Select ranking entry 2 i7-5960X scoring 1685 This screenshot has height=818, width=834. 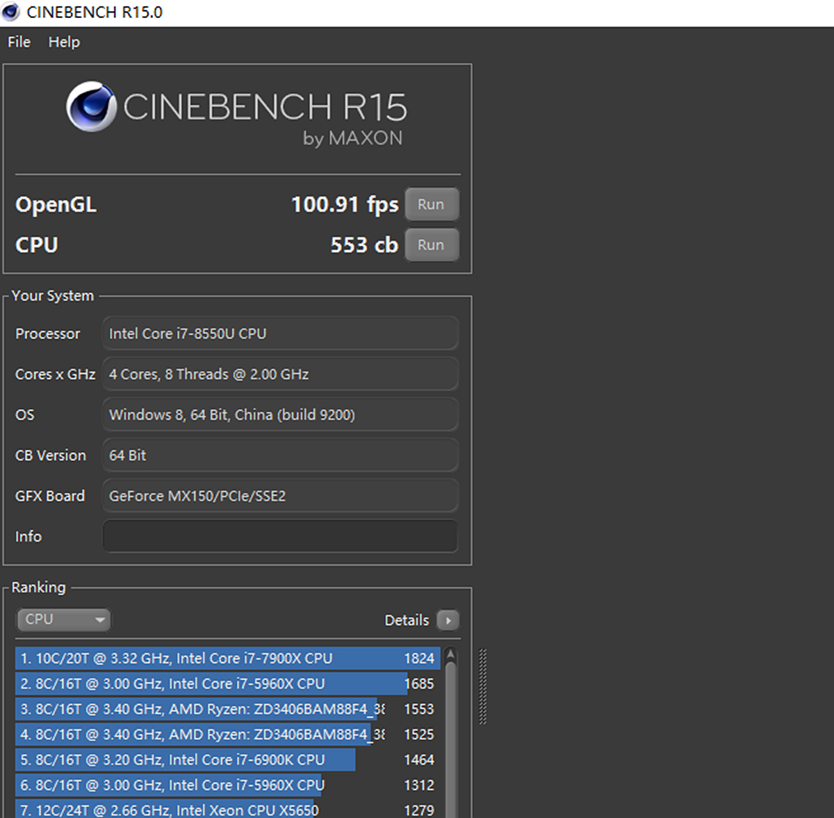(x=228, y=684)
